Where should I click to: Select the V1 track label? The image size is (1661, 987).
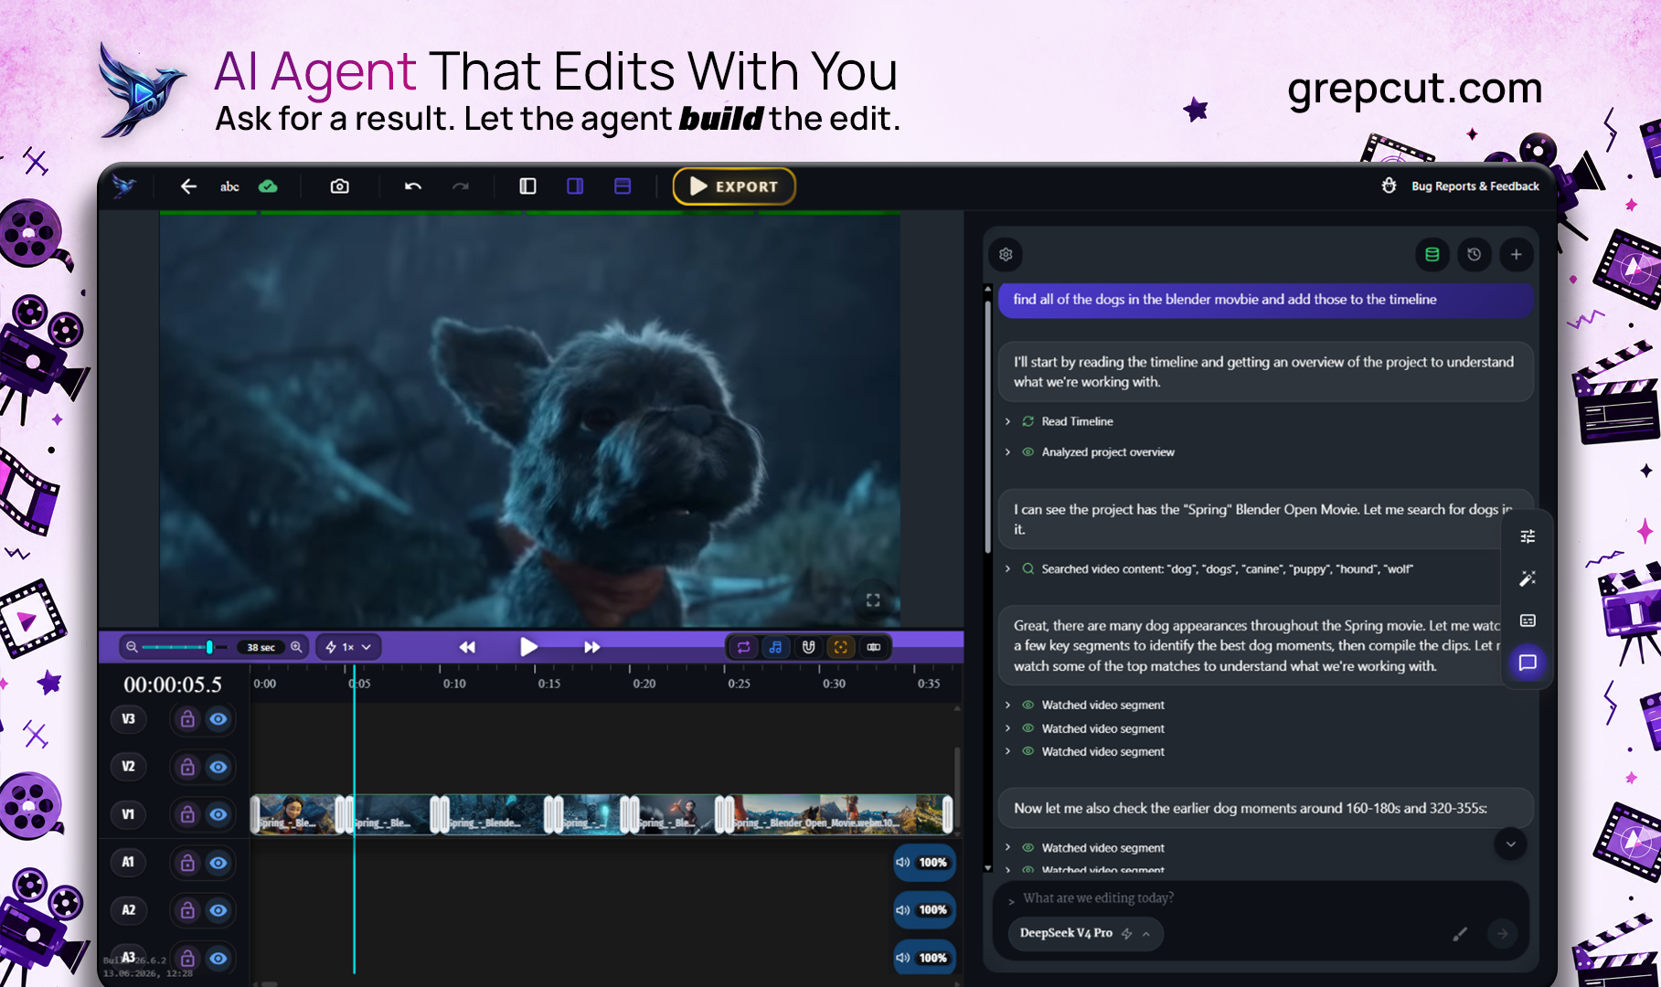[129, 814]
